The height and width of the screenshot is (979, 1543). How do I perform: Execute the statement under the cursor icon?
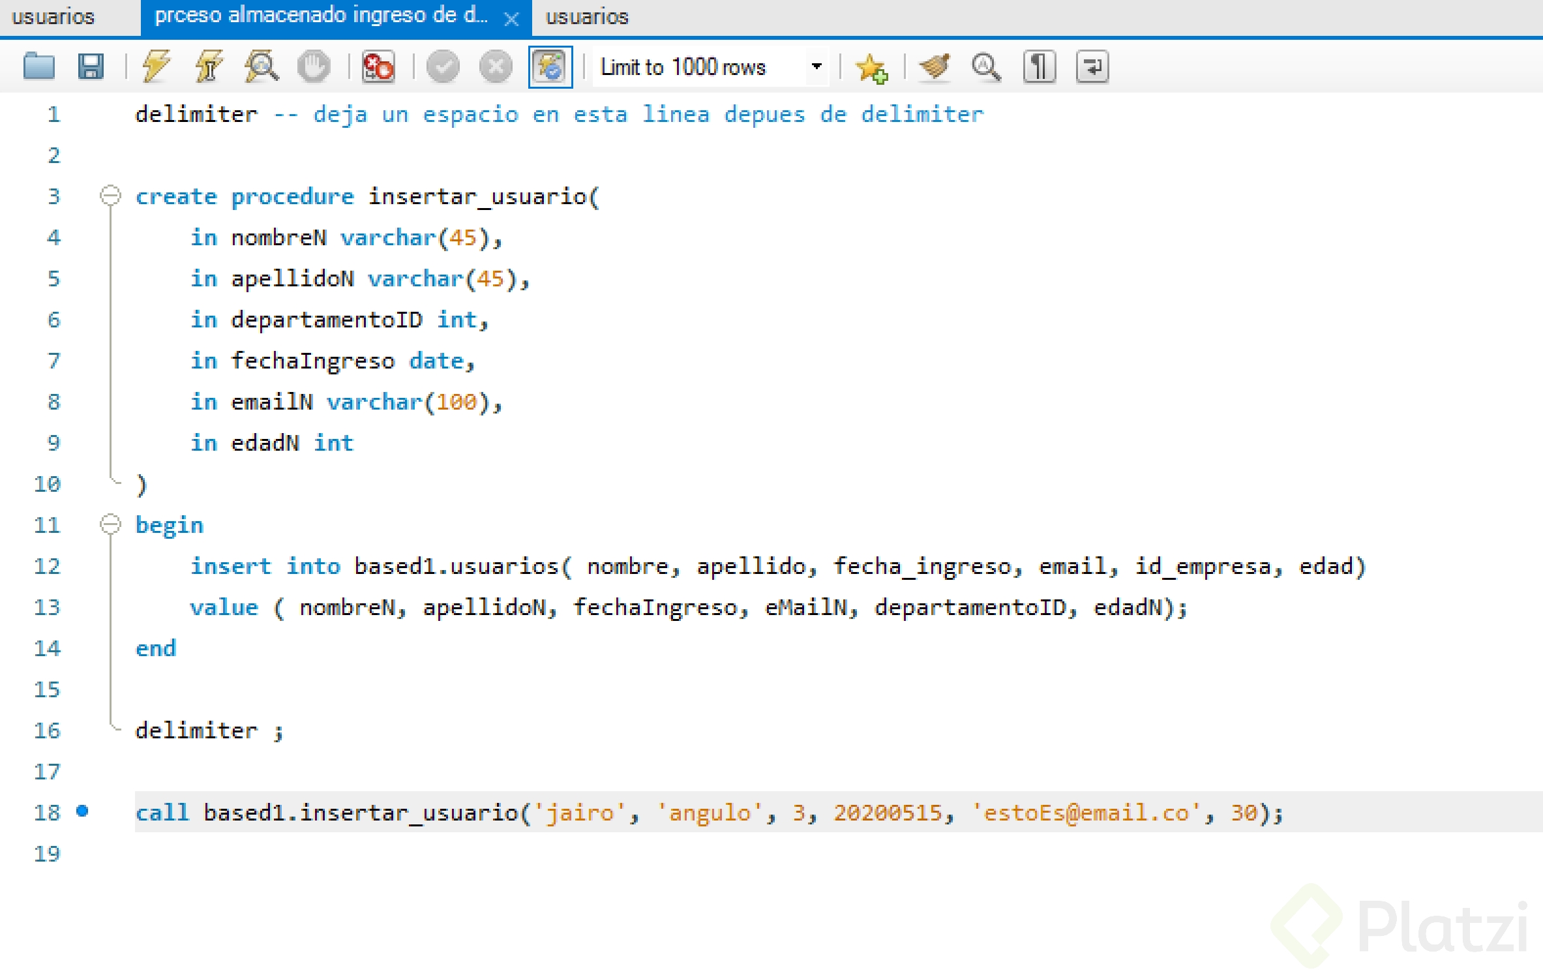point(209,67)
